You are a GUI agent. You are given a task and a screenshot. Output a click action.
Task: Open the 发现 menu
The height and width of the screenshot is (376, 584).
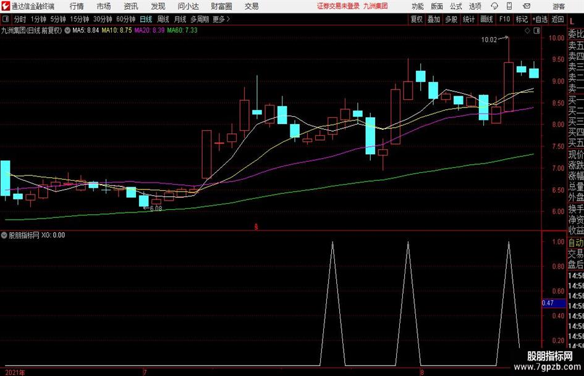point(158,6)
